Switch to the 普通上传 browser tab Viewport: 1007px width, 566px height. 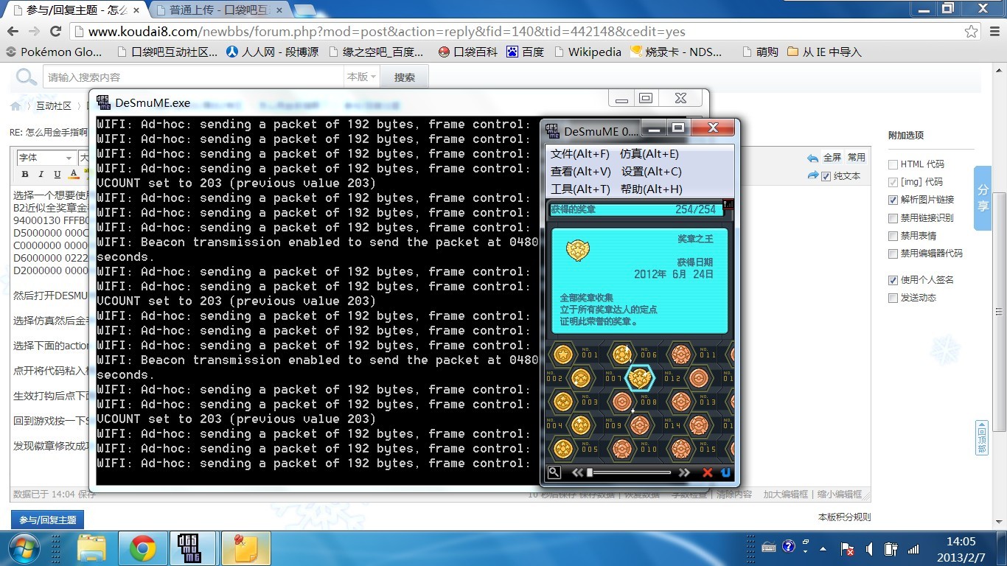[219, 10]
